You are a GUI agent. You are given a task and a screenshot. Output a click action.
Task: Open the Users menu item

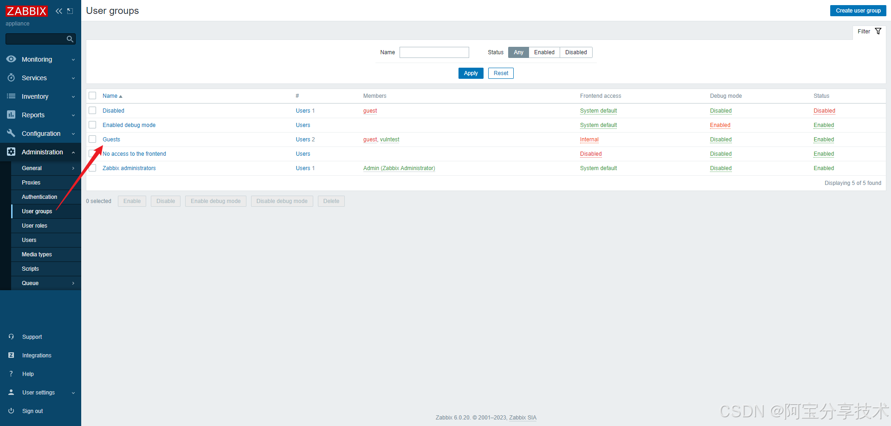46,240
